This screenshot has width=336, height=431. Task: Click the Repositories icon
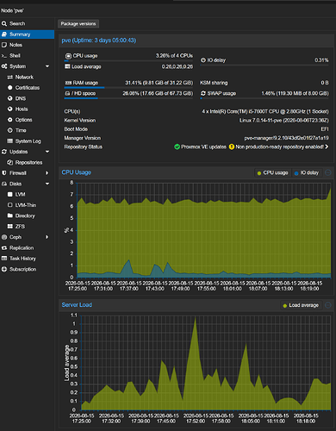tap(10, 162)
